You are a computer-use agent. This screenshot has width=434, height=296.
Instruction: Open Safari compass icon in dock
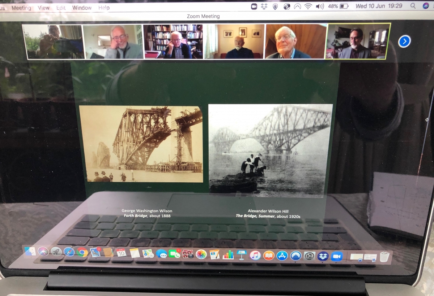point(69,252)
